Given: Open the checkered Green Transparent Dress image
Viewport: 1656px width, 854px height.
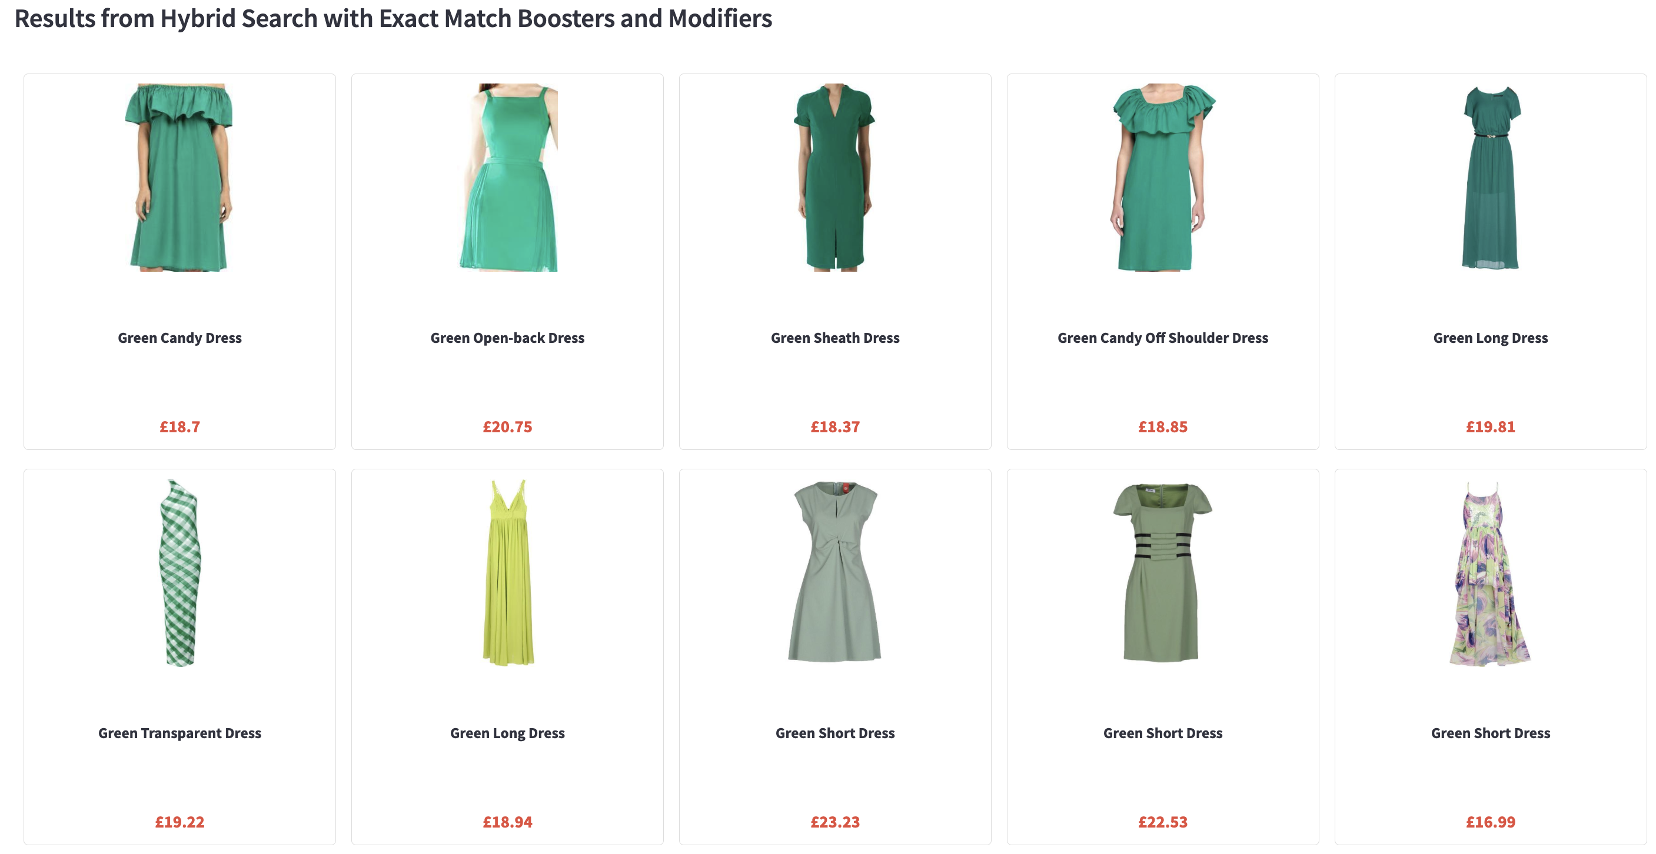Looking at the screenshot, I should (x=179, y=572).
